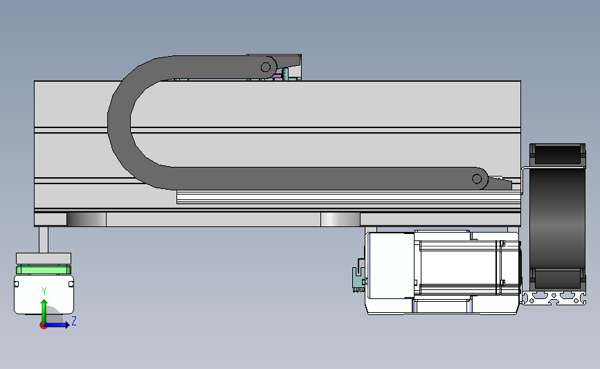Screen dimensions: 600x369
Task: Select the vertical post under the beam's left end
Action: coord(44,240)
